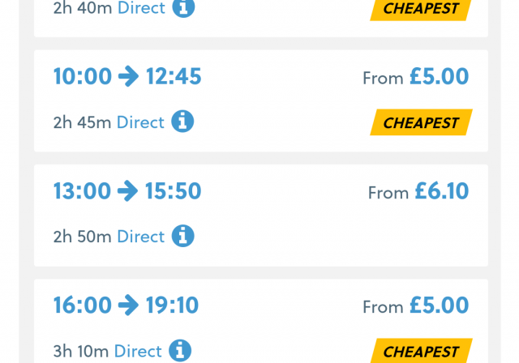Click the Direct link on 2h 40m journey
Viewport: 519px width, 363px height.
point(141,7)
